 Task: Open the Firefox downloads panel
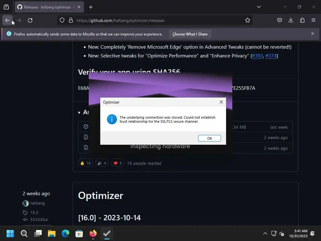291,20
